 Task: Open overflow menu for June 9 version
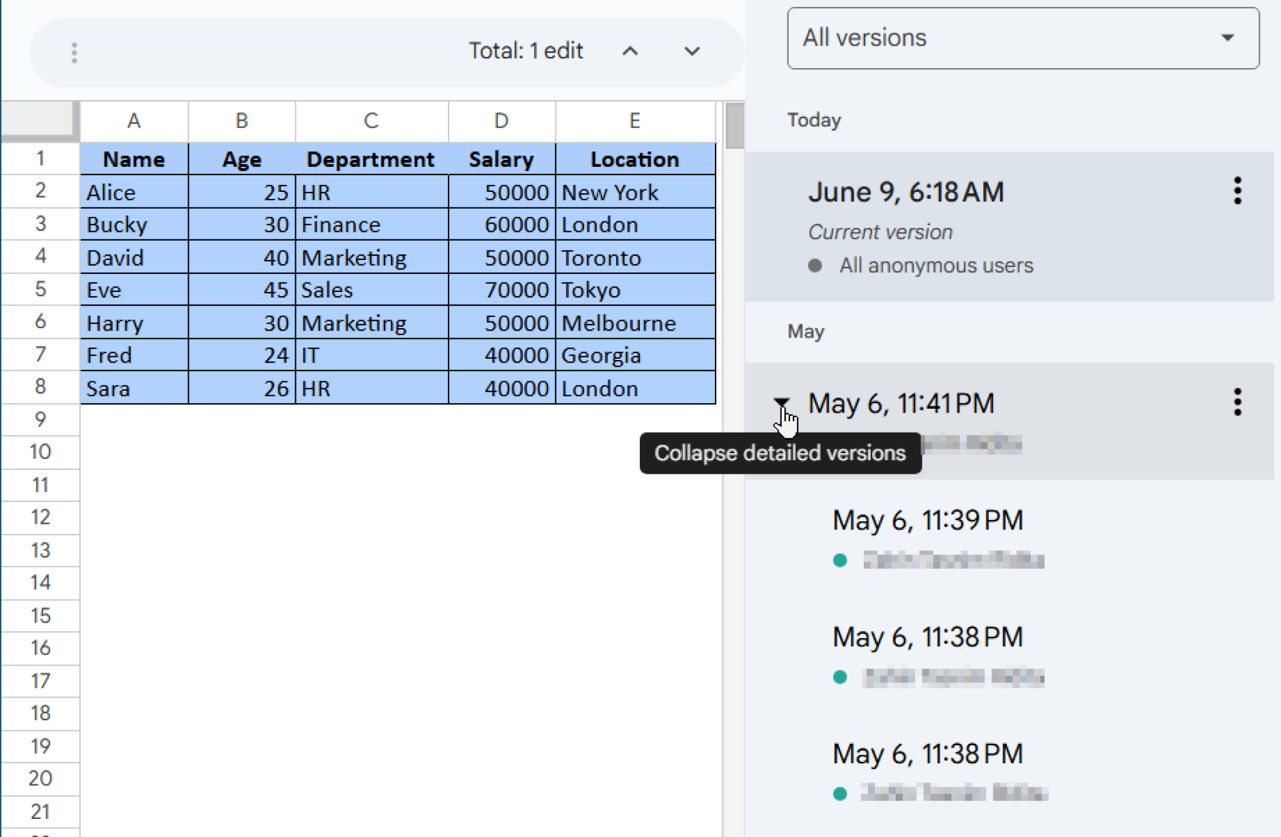coord(1237,193)
